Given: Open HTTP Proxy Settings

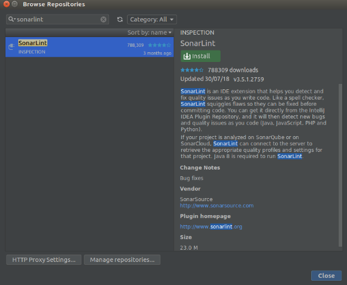Looking at the screenshot, I should 44,259.
